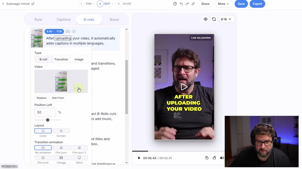Select Film burn 2 animation
This screenshot has width=302, height=169.
[79, 148]
